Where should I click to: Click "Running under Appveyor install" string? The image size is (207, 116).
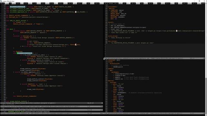click(50, 75)
